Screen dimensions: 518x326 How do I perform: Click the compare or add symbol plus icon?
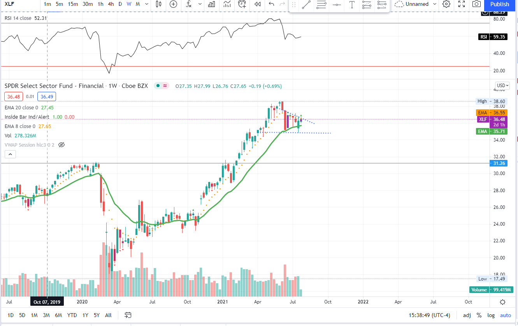click(x=174, y=4)
